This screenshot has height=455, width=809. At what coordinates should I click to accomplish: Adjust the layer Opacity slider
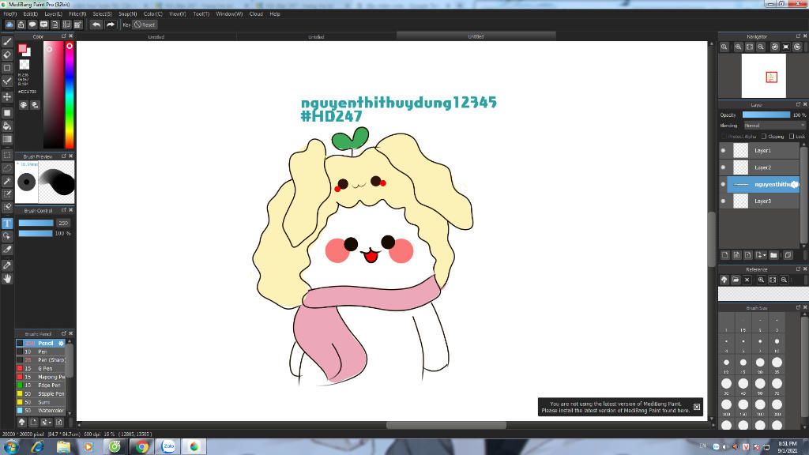[766, 115]
